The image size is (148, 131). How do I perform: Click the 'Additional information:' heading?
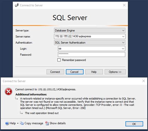point(31,94)
